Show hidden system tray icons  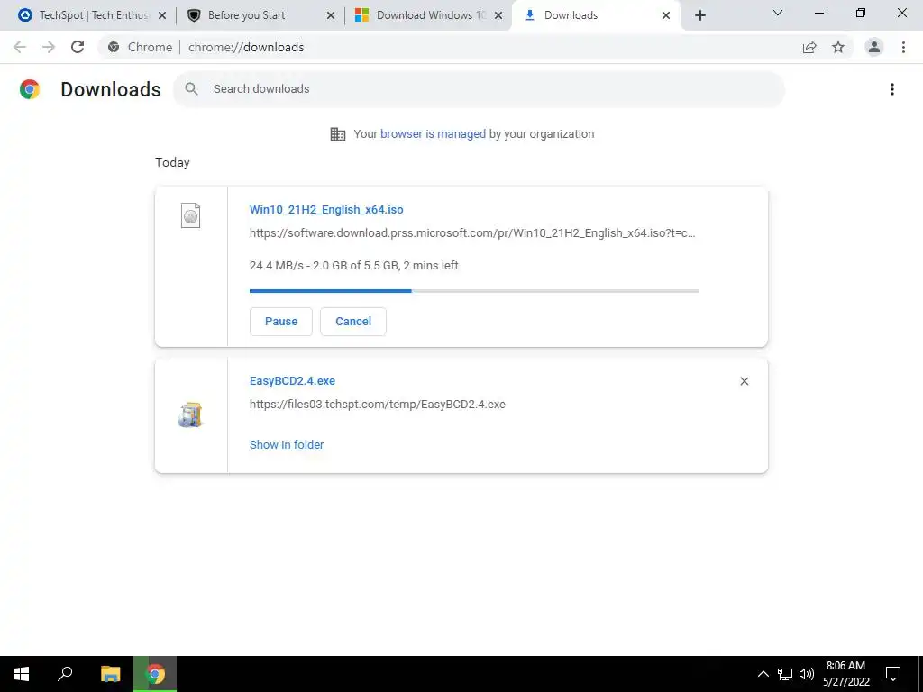point(763,674)
